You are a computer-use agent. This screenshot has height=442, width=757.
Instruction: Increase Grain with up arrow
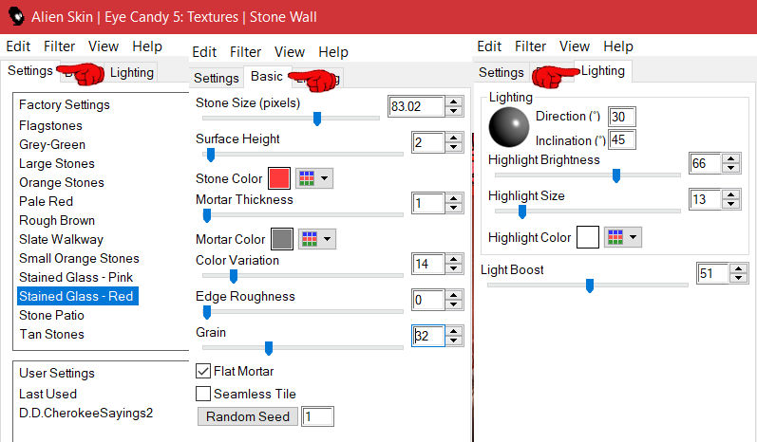click(x=453, y=332)
